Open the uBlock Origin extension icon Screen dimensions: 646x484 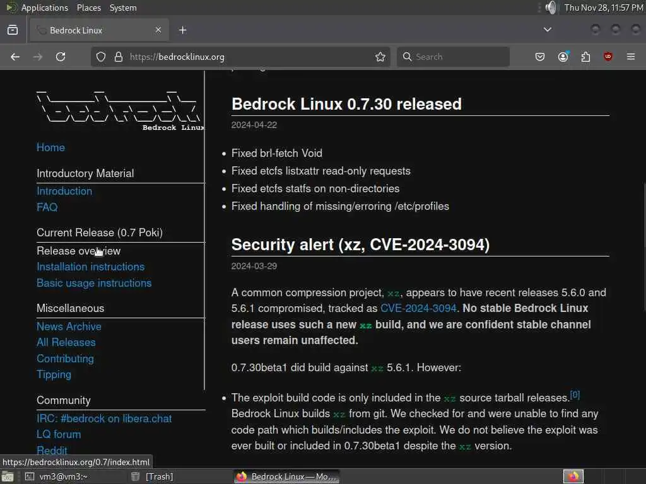click(608, 57)
